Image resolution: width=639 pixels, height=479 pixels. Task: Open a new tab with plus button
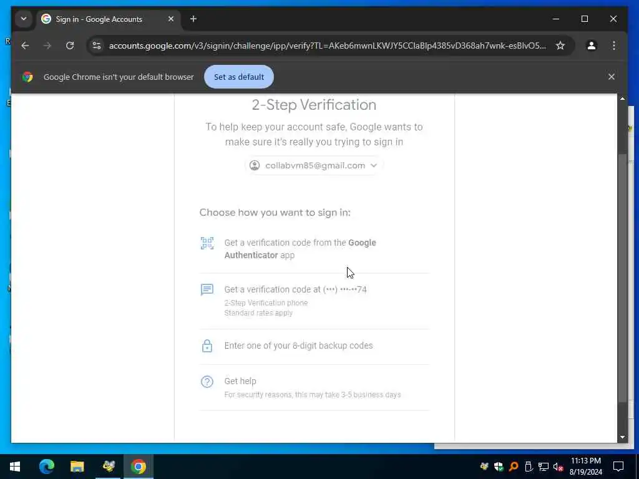coord(193,19)
